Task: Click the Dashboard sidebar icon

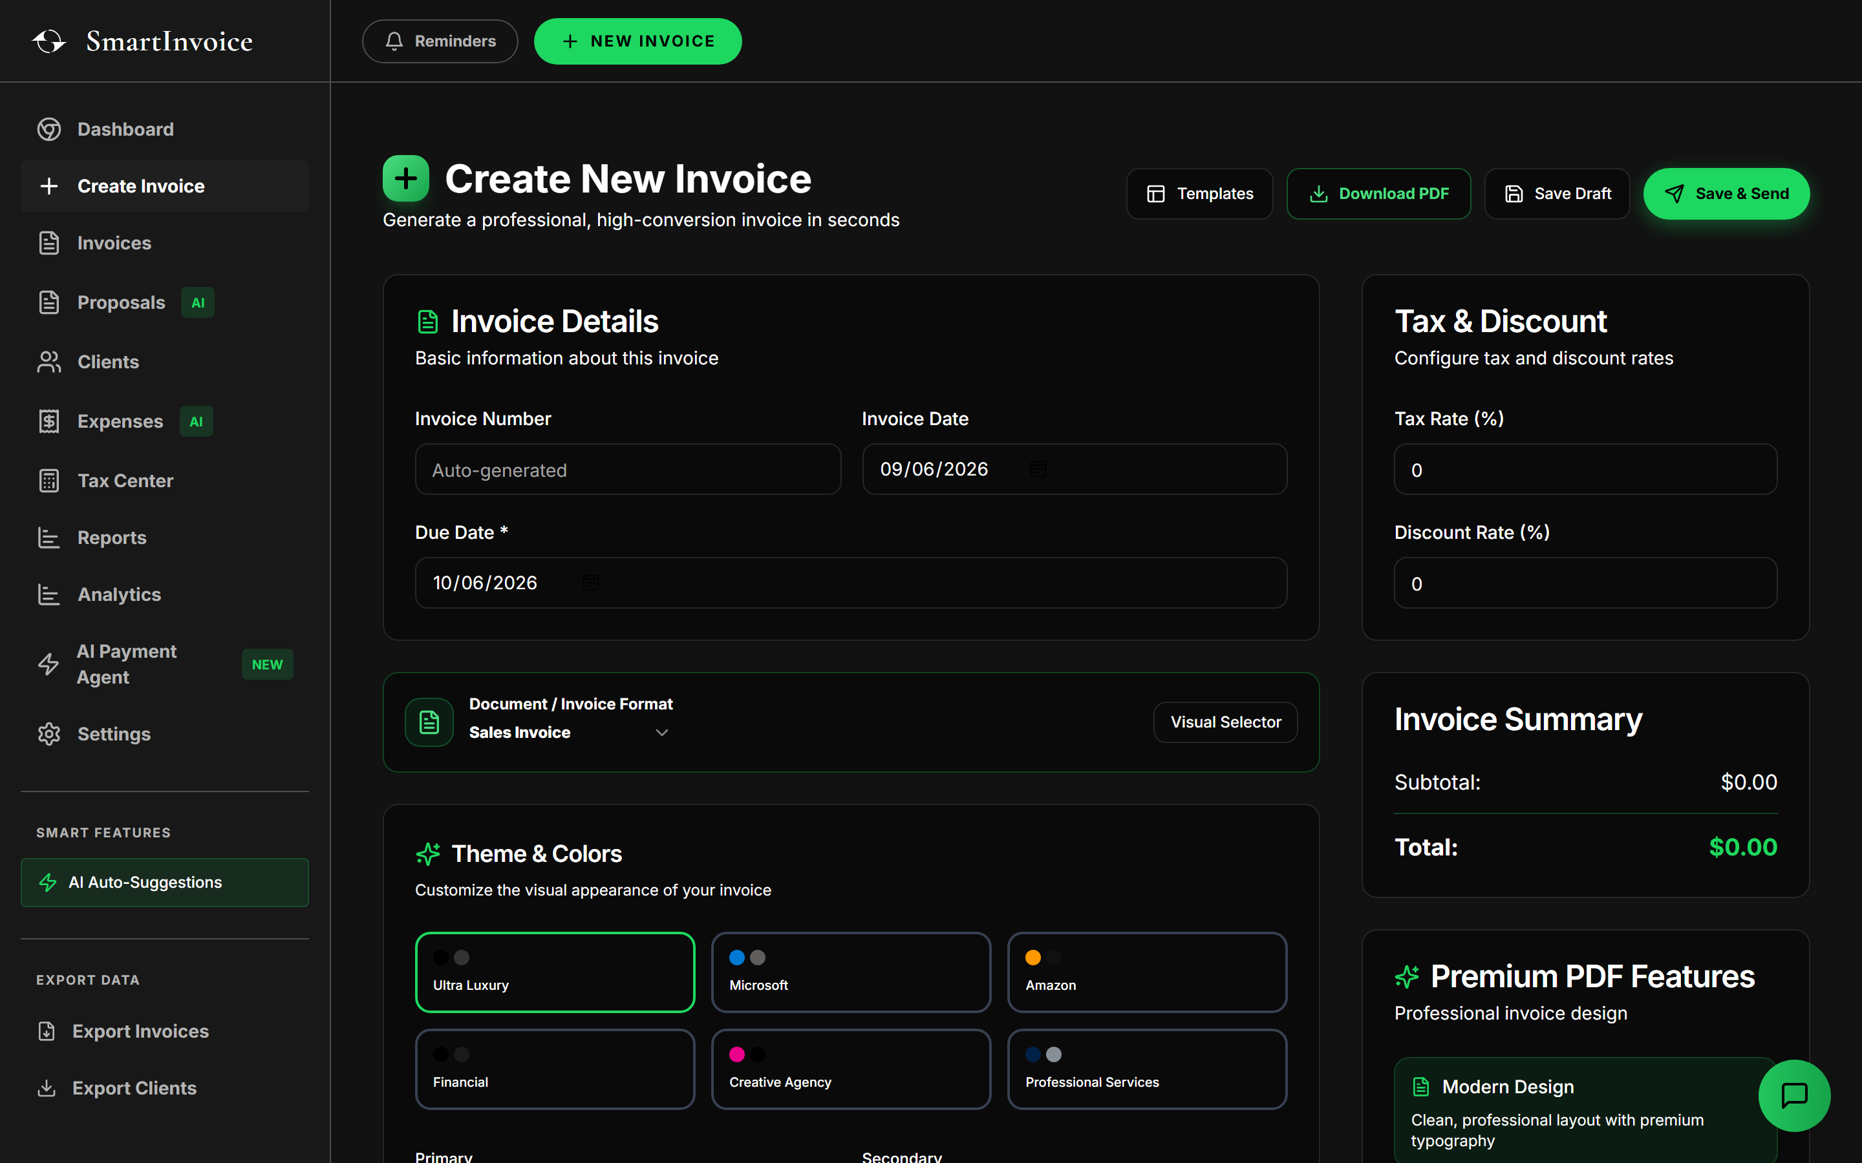Action: (49, 129)
